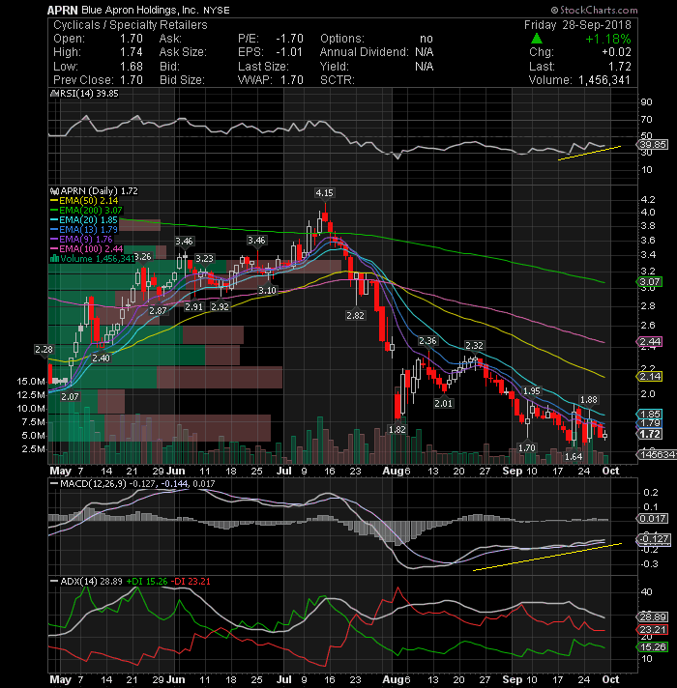
Task: Select the yellow EMA(50) 2.14 legend entry
Action: 84,201
